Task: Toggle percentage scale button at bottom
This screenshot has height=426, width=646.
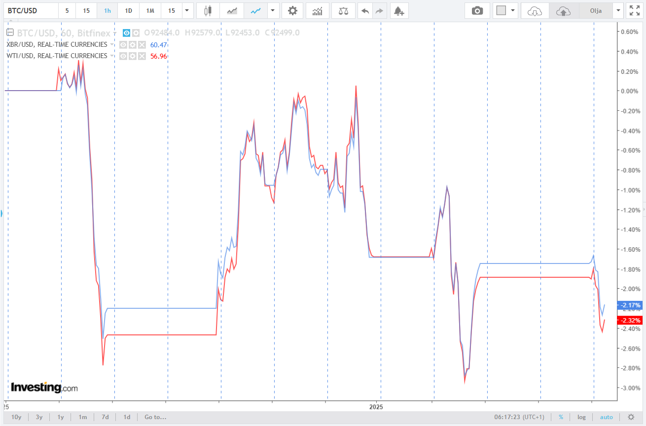Action: (561, 417)
